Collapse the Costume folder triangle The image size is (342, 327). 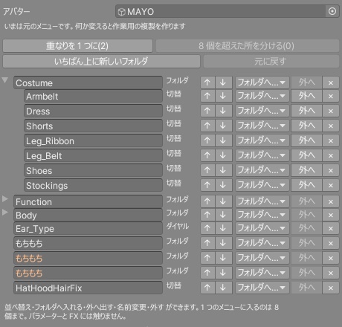pyautogui.click(x=5, y=80)
